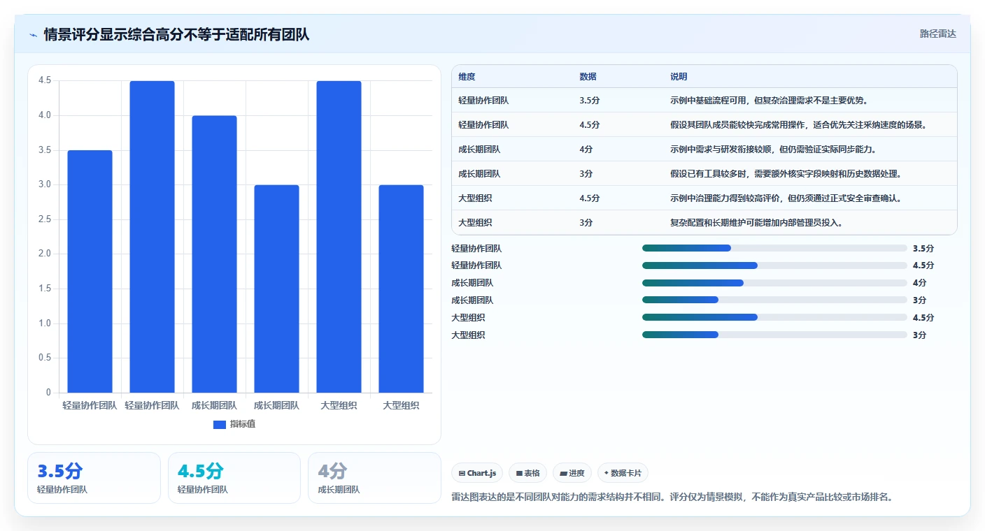Click the 维度 table column header
This screenshot has width=985, height=531.
467,77
